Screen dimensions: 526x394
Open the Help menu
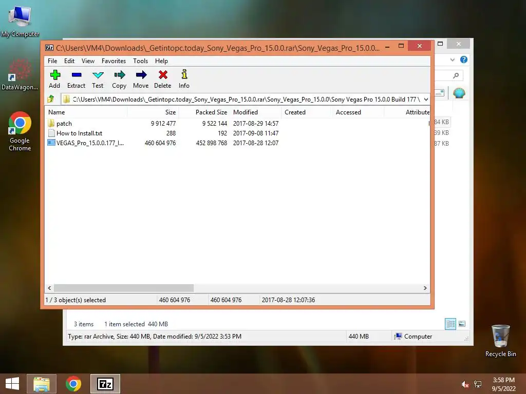tap(161, 61)
